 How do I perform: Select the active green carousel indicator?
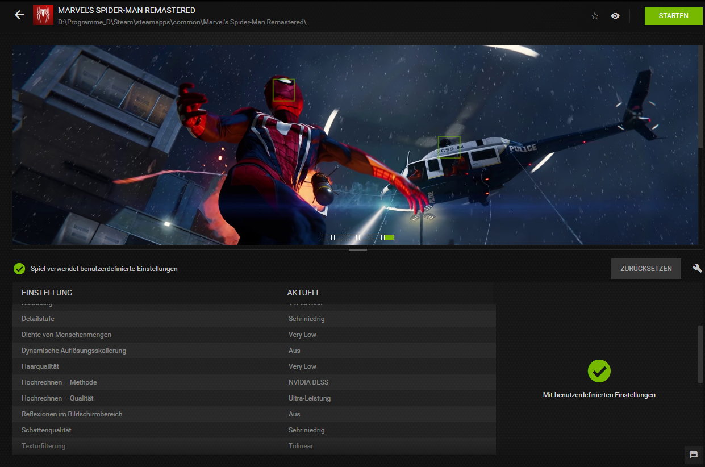(389, 237)
